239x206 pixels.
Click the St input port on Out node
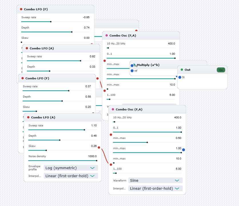180,77
